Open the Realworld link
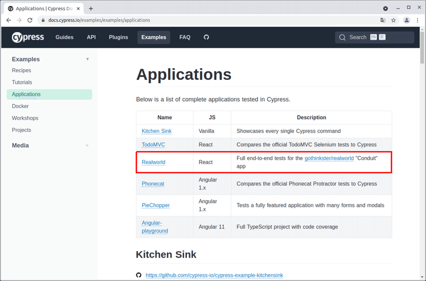The height and width of the screenshot is (281, 426). tap(153, 162)
